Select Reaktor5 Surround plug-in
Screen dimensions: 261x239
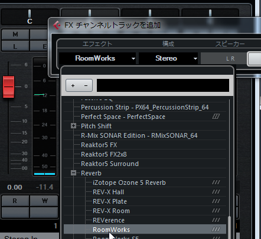[x=110, y=164]
